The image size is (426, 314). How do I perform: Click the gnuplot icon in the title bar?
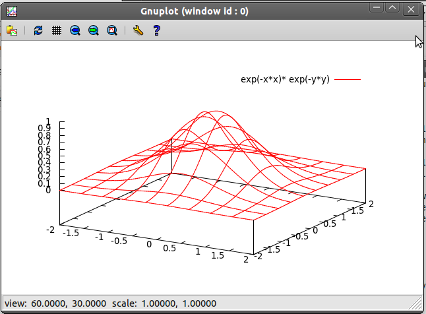pos(12,11)
